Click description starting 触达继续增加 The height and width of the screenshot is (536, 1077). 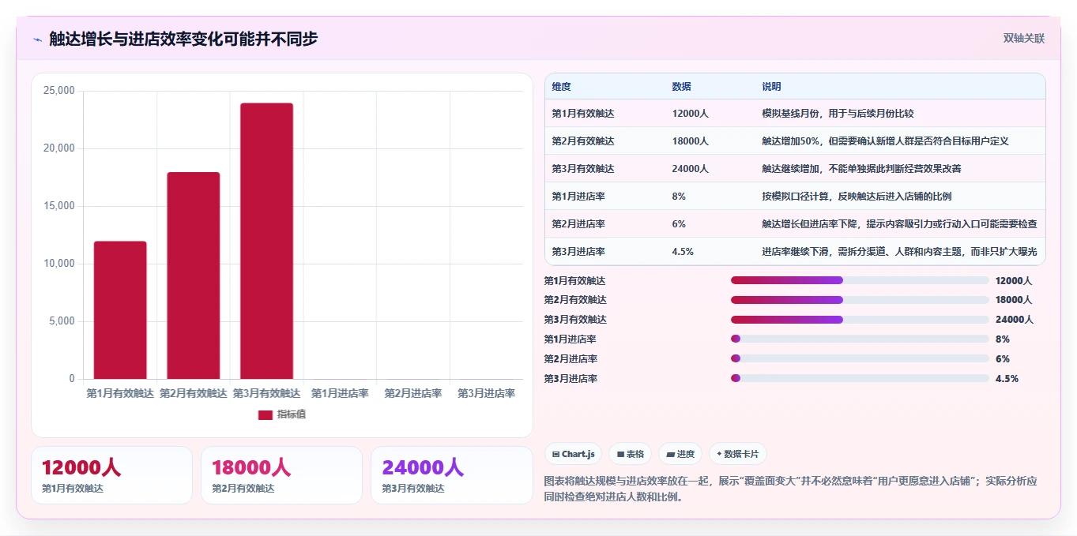click(x=861, y=169)
